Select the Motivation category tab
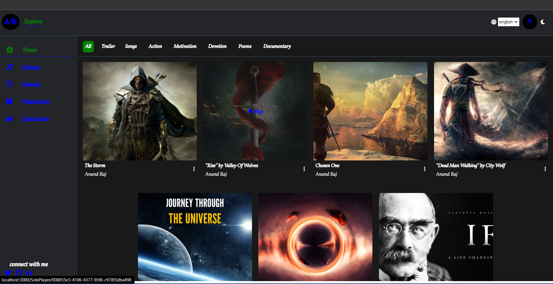 click(x=185, y=46)
